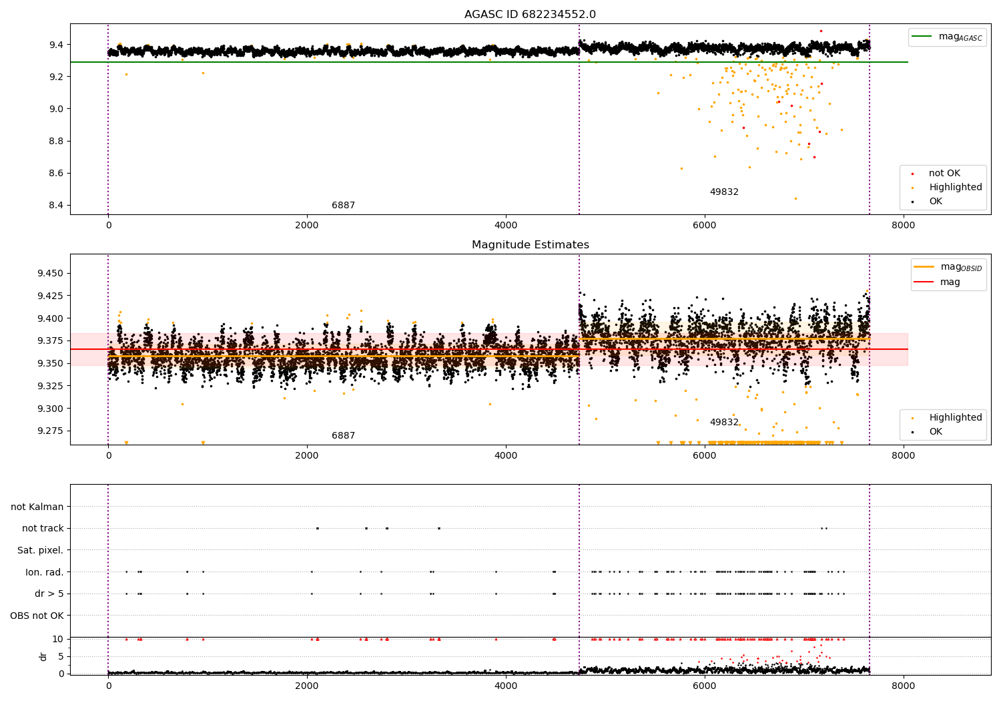
Task: Click 6887 label in Magnitude Estimates plot
Action: tap(344, 436)
